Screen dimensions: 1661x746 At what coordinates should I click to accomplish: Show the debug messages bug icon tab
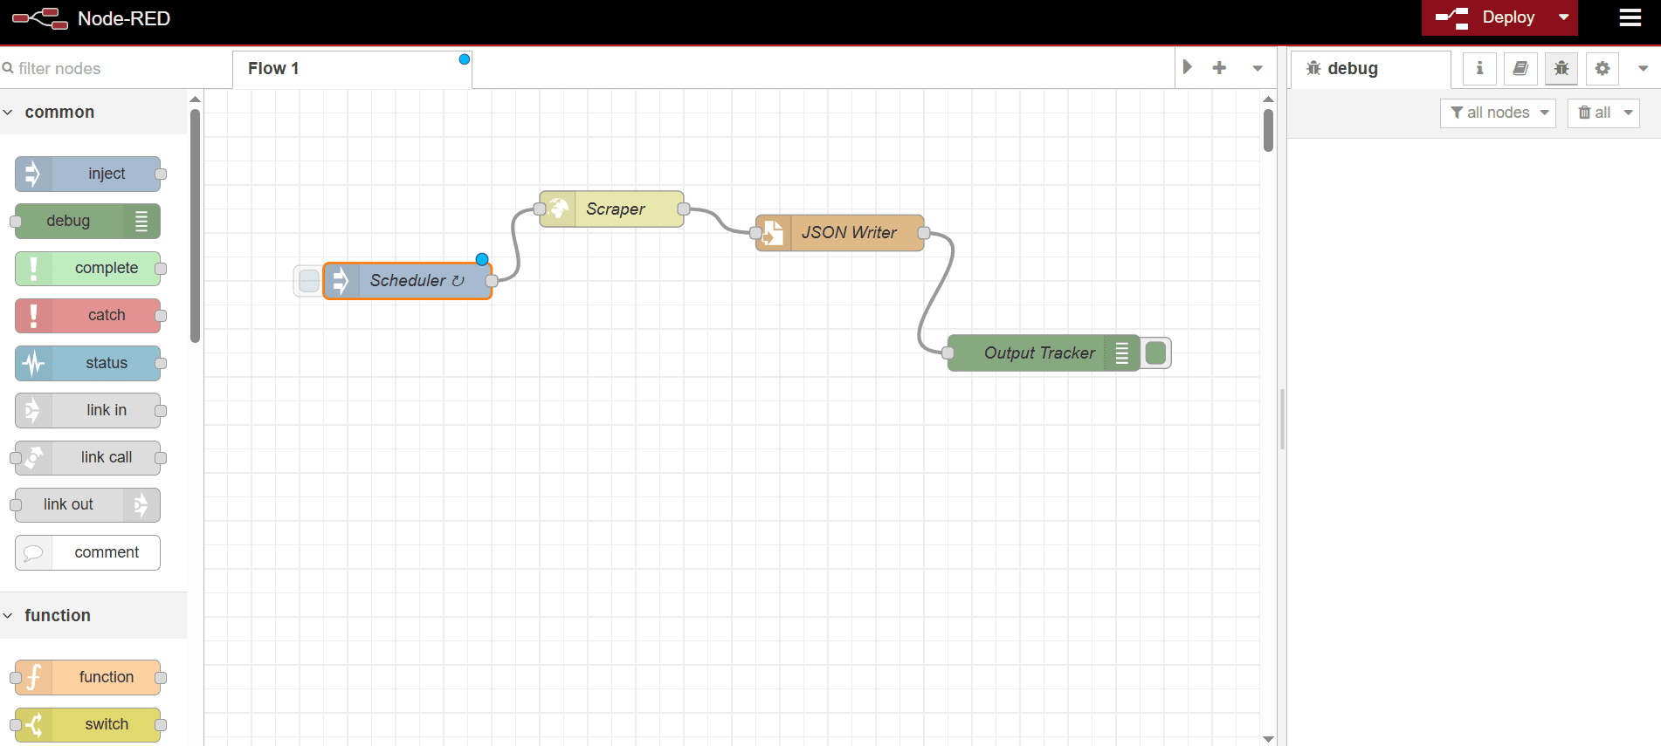pyautogui.click(x=1561, y=68)
